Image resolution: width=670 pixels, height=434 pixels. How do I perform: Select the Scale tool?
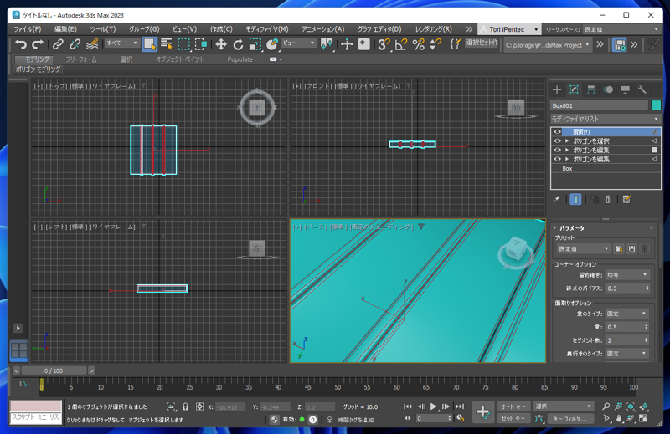tap(255, 44)
